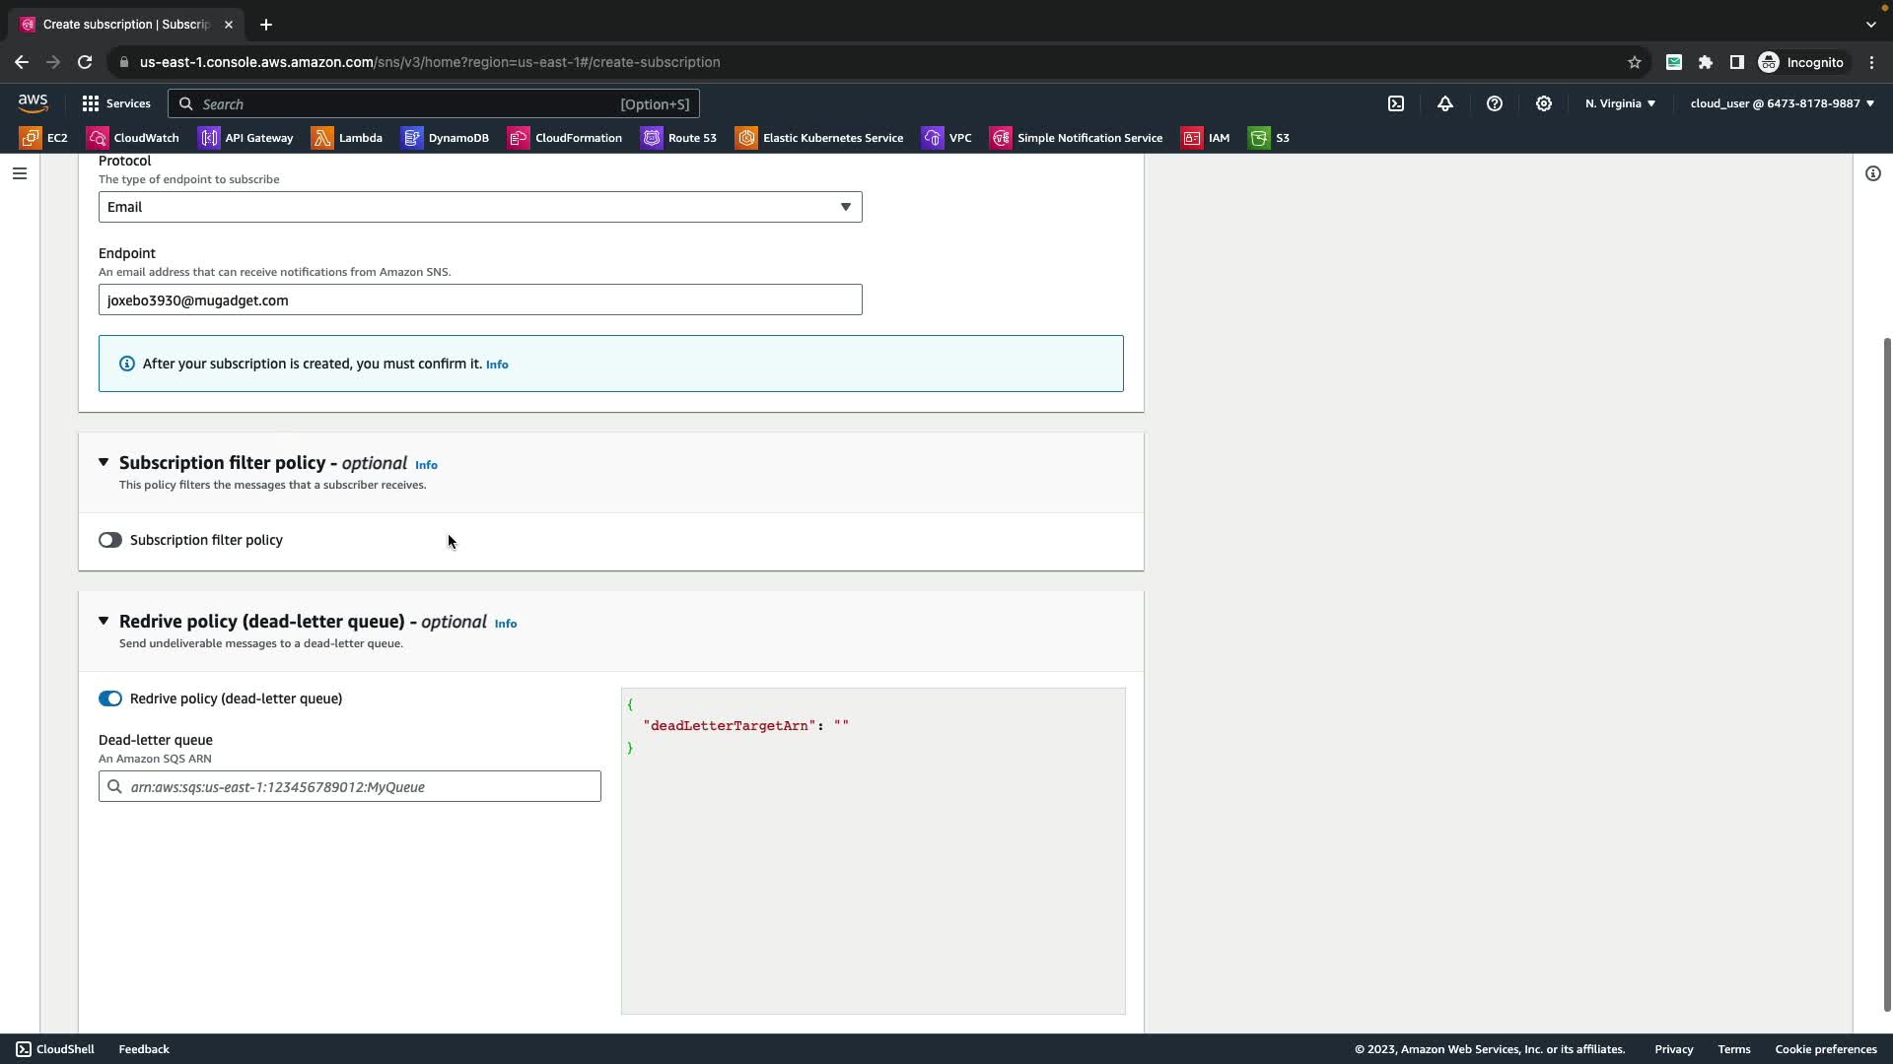Image resolution: width=1893 pixels, height=1064 pixels.
Task: Open the Lambda shortcut in favorites bar
Action: click(x=347, y=138)
